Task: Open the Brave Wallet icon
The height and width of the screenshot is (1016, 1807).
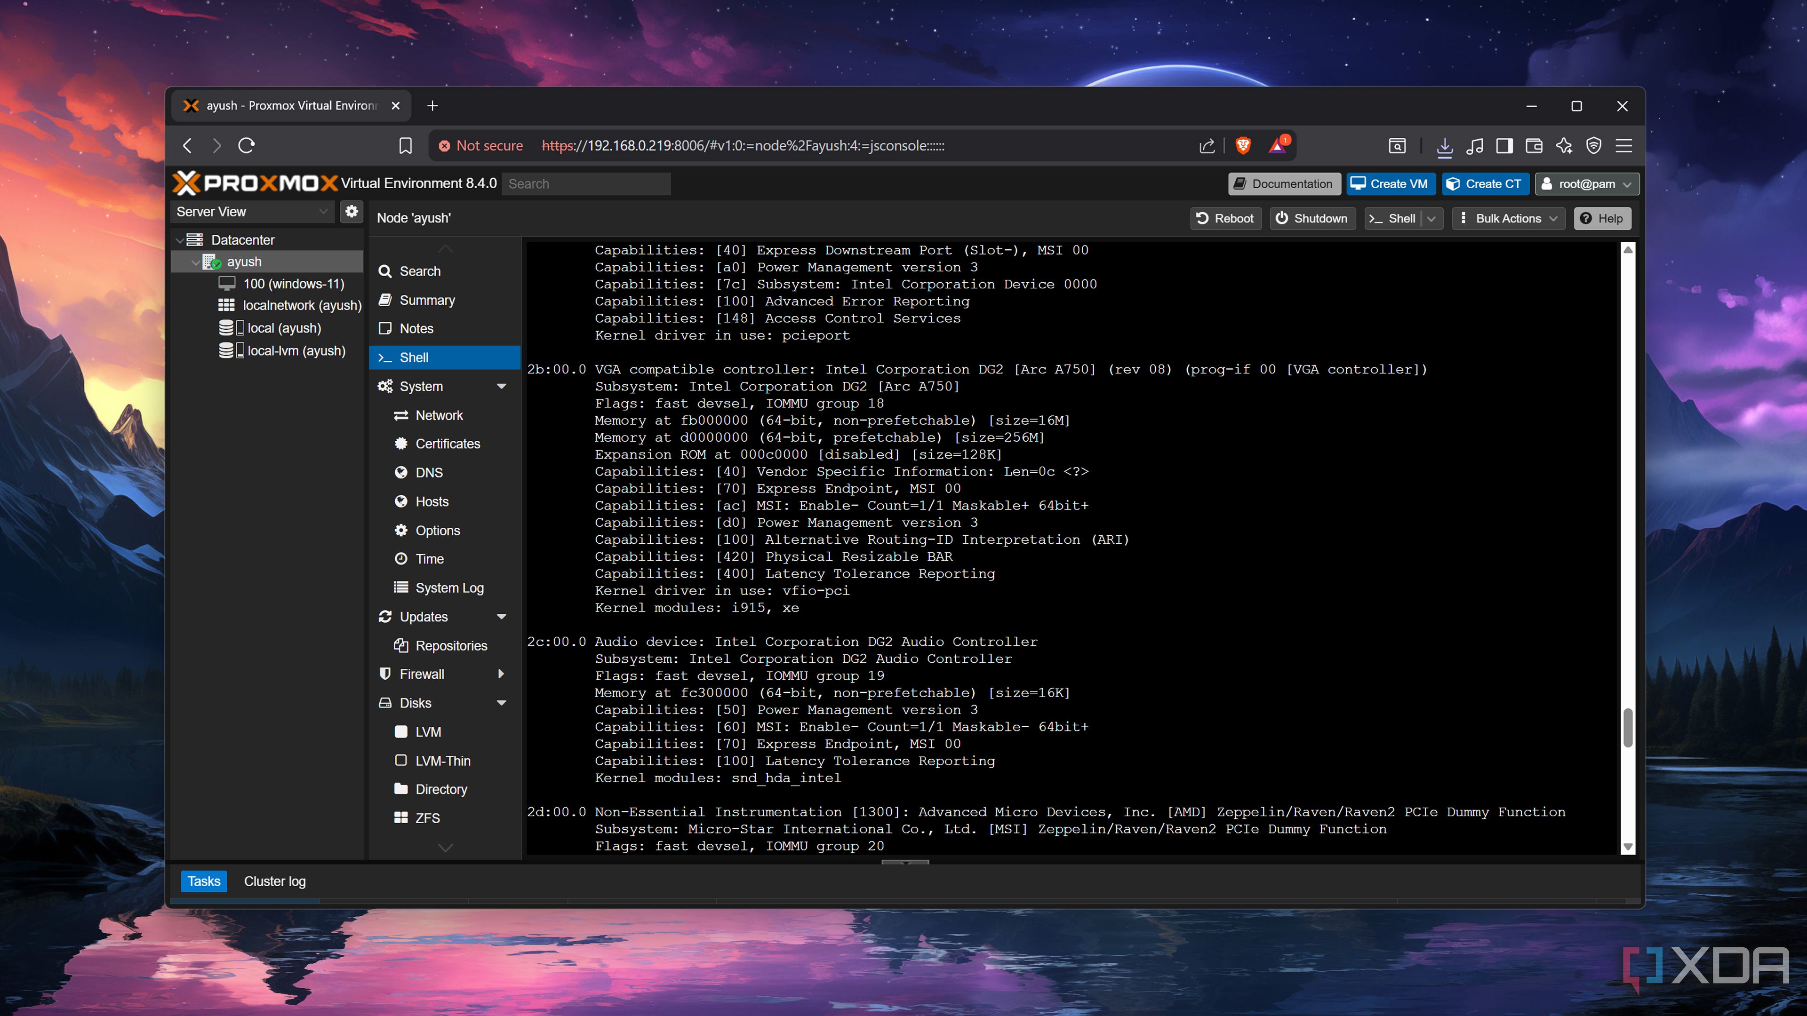Action: [1534, 145]
